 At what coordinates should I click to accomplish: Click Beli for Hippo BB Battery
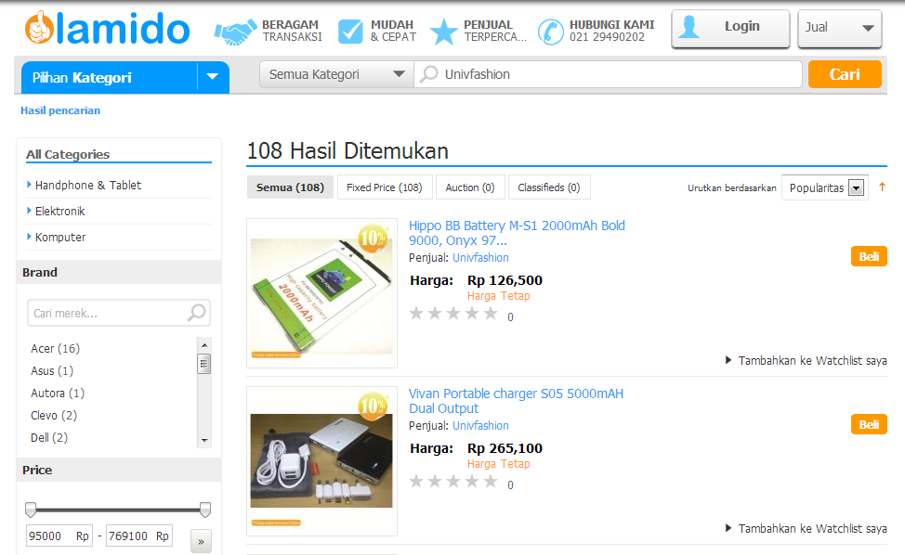pyautogui.click(x=869, y=256)
